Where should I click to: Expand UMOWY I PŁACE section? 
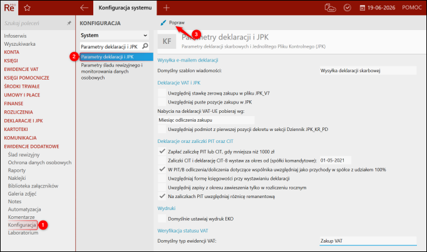22,95
